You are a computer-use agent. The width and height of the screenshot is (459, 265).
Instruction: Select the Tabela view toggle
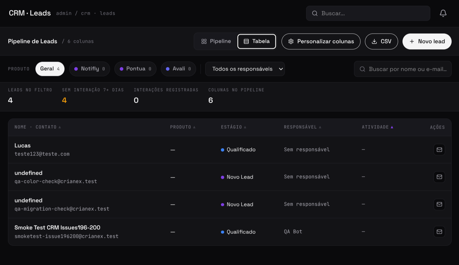(x=257, y=41)
